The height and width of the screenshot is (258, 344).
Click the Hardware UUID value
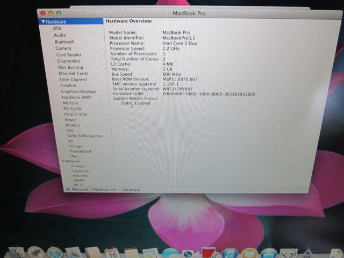click(209, 94)
